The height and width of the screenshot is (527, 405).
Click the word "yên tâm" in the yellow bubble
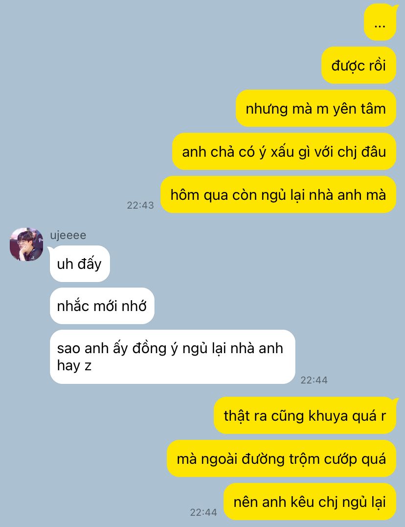[x=359, y=109]
